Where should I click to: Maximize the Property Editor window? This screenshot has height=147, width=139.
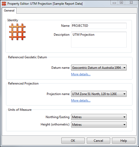click(121, 3)
